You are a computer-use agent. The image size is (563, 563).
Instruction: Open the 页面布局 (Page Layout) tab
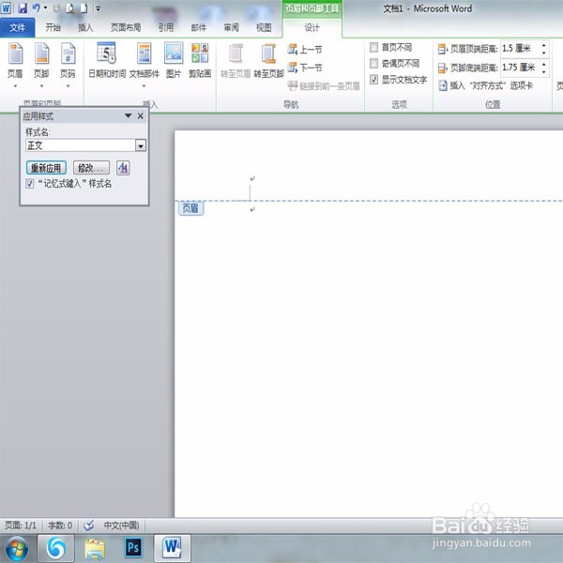[x=126, y=27]
